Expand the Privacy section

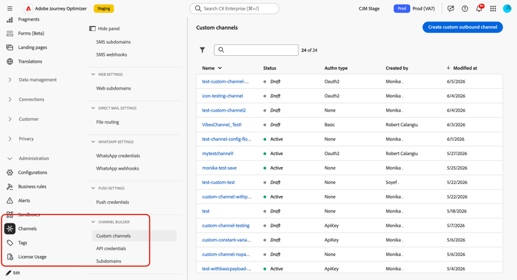[10, 139]
